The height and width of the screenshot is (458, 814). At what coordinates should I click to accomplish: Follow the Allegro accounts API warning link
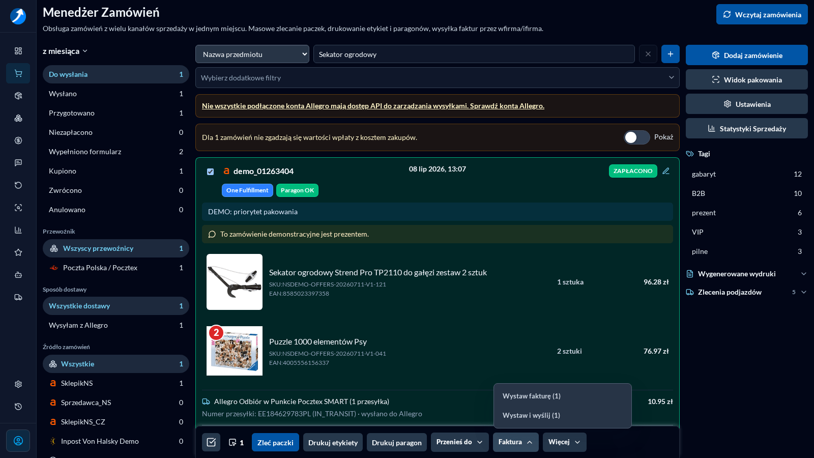tap(373, 106)
